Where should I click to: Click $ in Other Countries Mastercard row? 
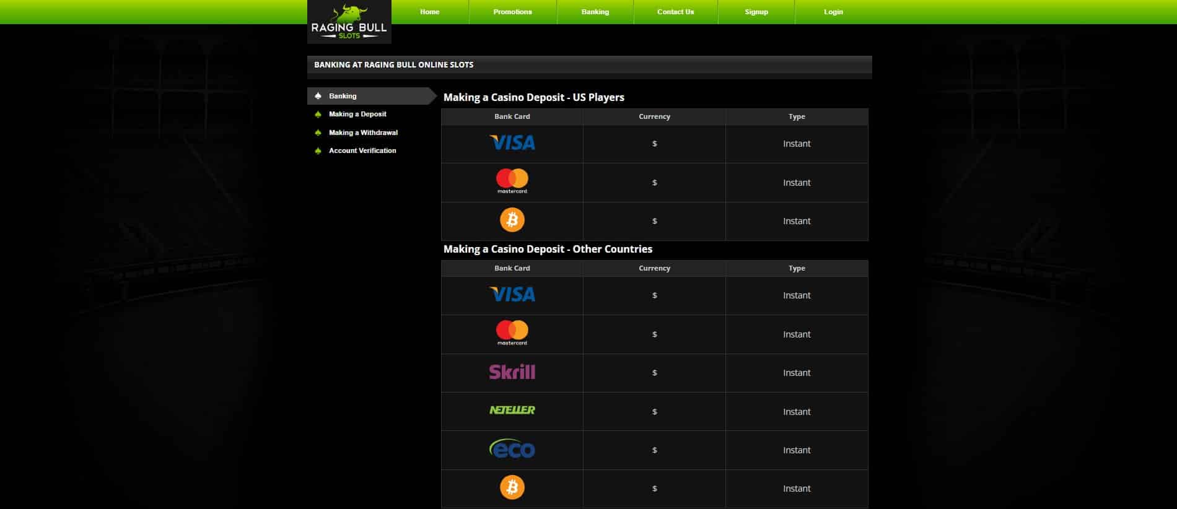click(655, 334)
